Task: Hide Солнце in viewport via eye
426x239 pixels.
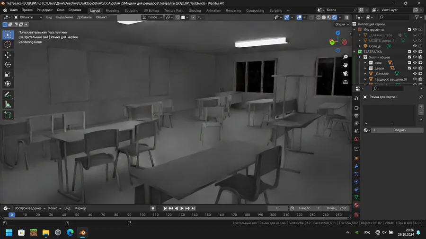Action: [x=415, y=46]
